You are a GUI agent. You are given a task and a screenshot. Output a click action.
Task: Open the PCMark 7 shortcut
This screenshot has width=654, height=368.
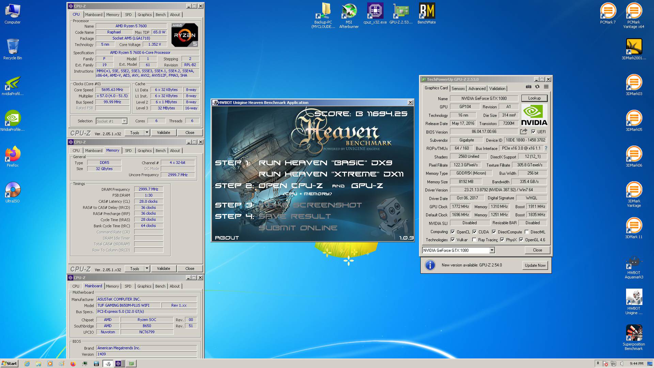coord(608,14)
